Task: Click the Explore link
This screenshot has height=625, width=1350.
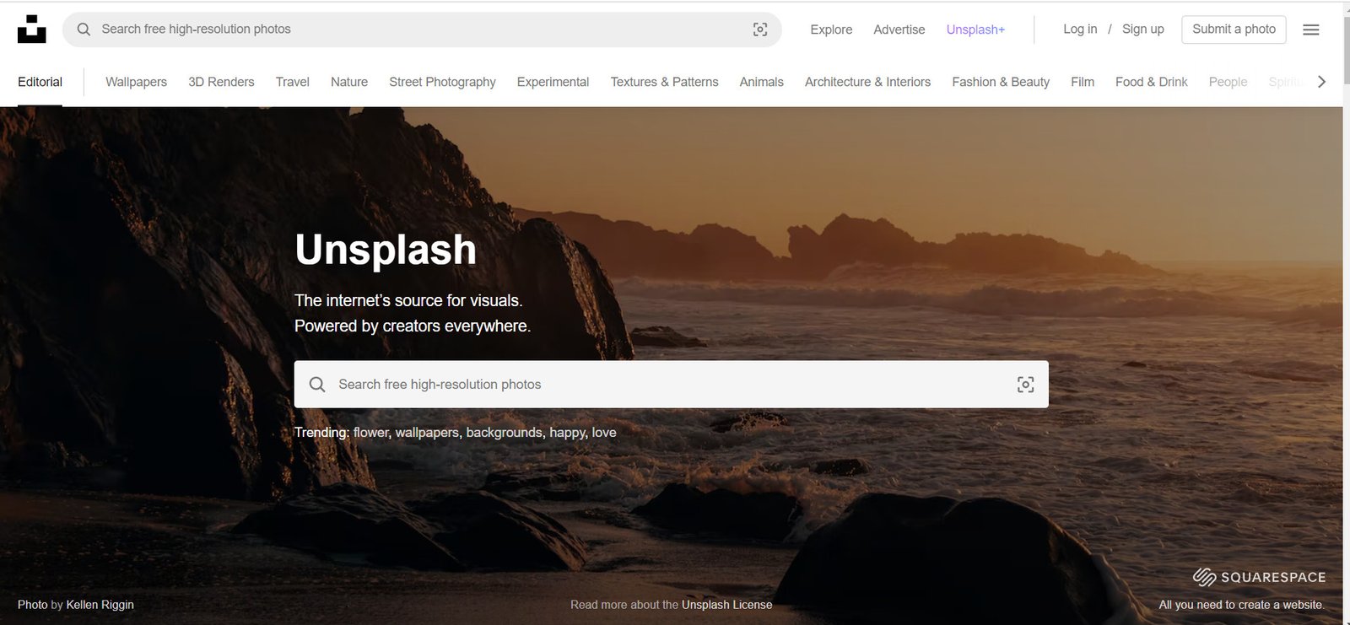Action: click(x=831, y=30)
